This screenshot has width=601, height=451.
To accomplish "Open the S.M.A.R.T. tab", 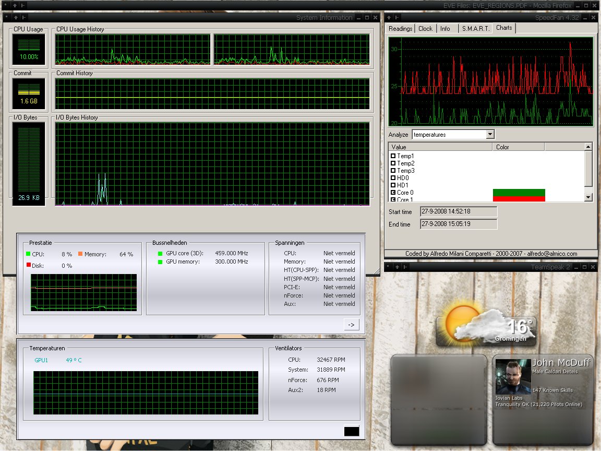I will click(x=475, y=29).
